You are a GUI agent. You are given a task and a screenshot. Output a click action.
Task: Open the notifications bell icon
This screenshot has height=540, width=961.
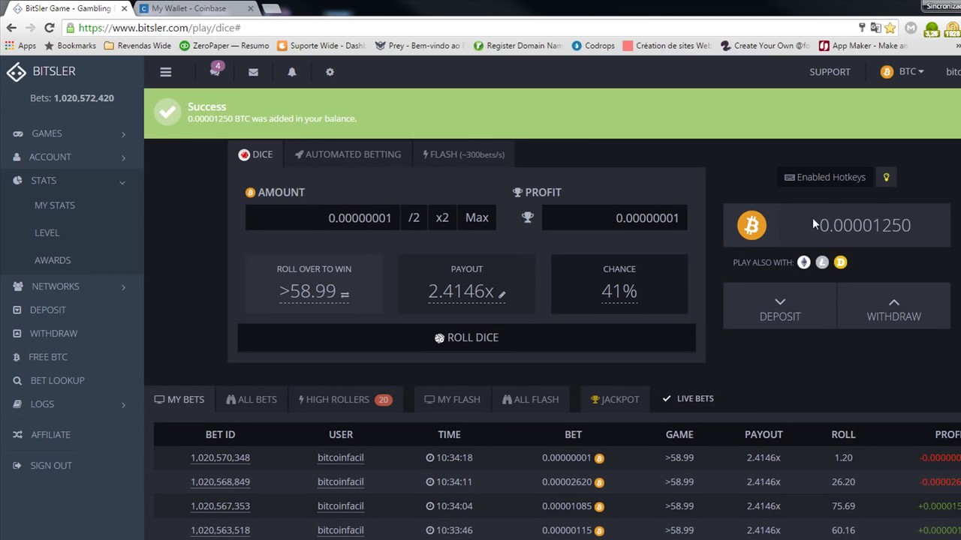point(292,72)
